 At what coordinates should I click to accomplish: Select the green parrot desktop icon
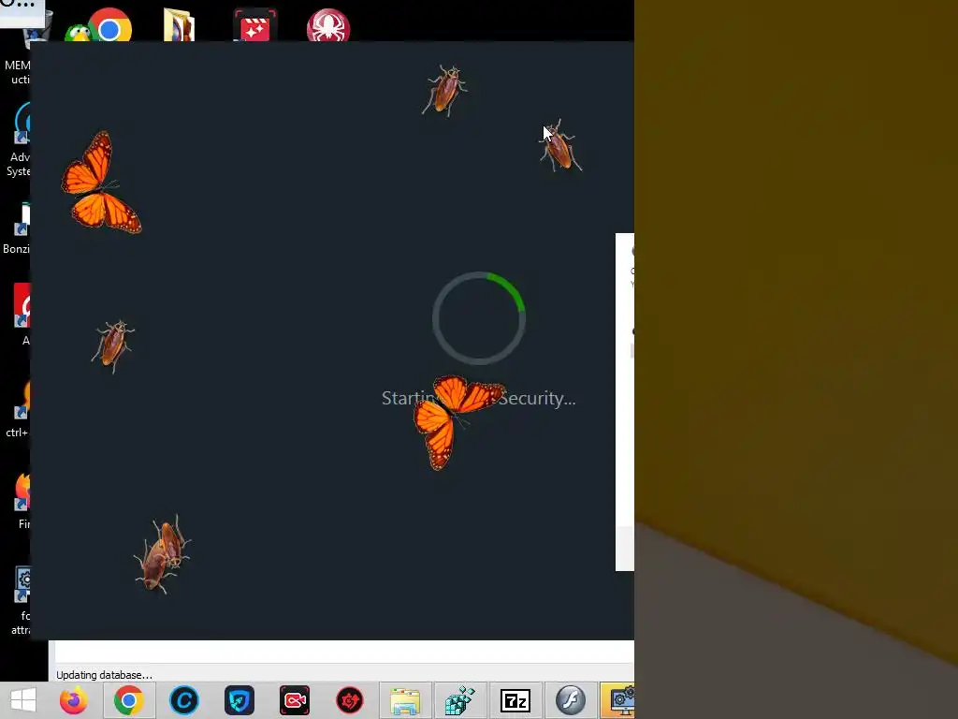(77, 33)
